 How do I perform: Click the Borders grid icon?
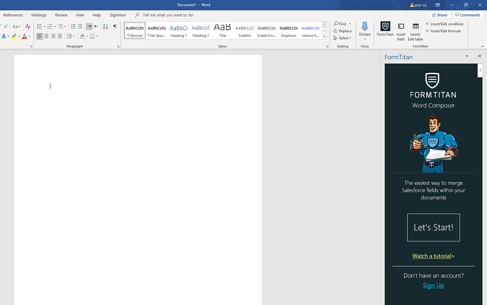93,36
